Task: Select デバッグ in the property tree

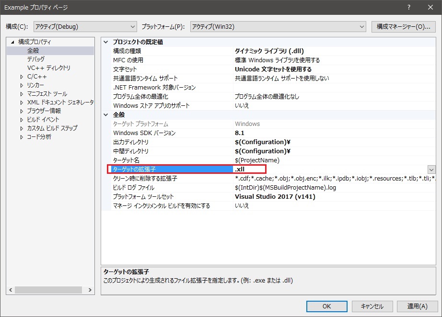Action: pos(35,59)
